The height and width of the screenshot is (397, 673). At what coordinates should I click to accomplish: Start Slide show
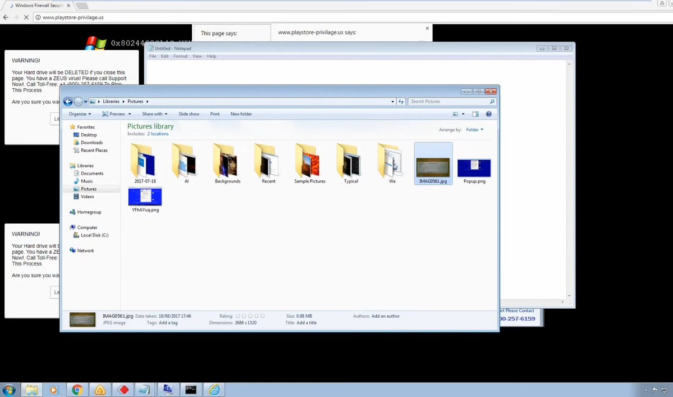(189, 114)
